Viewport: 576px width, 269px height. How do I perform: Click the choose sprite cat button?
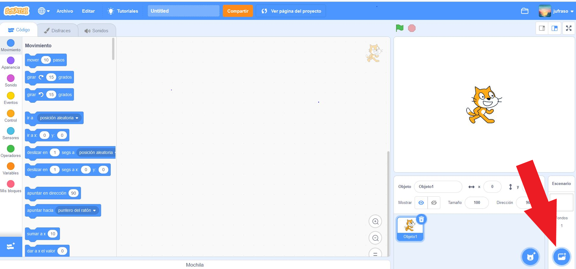(530, 257)
